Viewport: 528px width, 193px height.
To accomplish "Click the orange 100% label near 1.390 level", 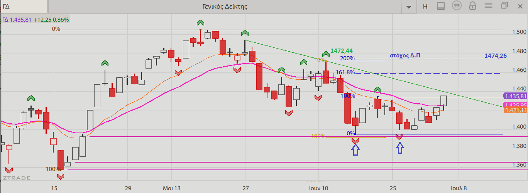I will coord(318,136).
